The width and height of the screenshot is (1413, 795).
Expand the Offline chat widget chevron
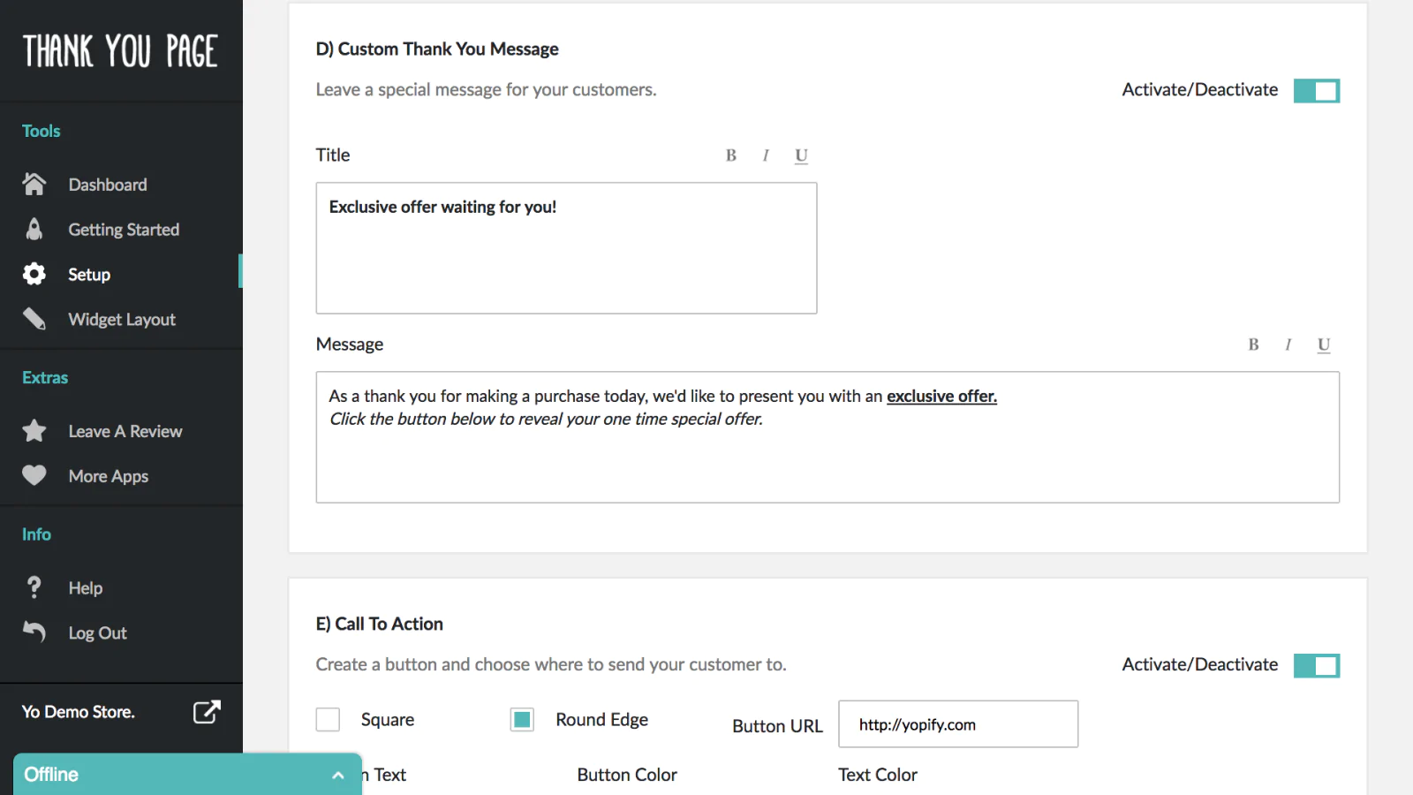(x=337, y=775)
